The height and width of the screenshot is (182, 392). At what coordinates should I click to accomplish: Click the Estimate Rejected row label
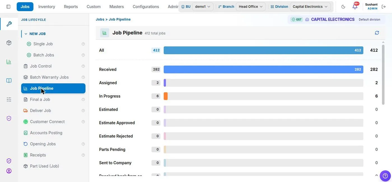point(116,136)
